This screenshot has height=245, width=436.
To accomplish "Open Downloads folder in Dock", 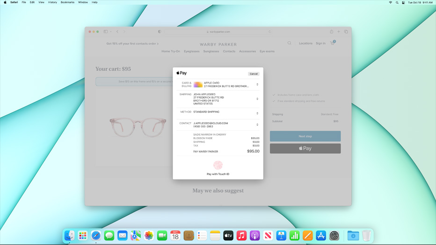I will tap(353, 236).
